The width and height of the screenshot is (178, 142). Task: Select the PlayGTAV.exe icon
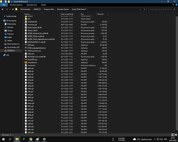(x=26, y=60)
